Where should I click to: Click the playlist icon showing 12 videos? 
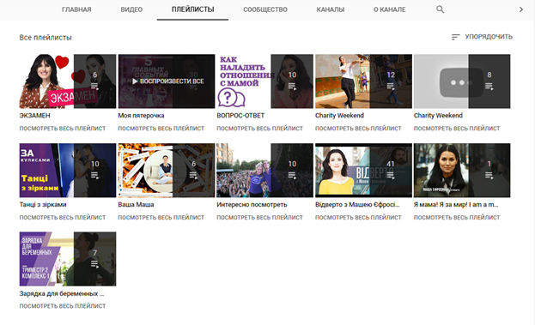coord(391,87)
